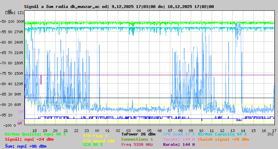Click the short purple Rxrate dip marker
This screenshot has width=278, height=149.
tap(41, 80)
